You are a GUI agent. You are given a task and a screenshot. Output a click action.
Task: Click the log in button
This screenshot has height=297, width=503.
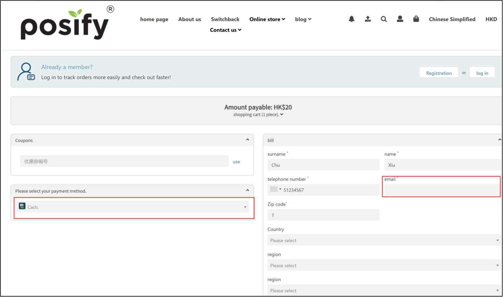[482, 73]
